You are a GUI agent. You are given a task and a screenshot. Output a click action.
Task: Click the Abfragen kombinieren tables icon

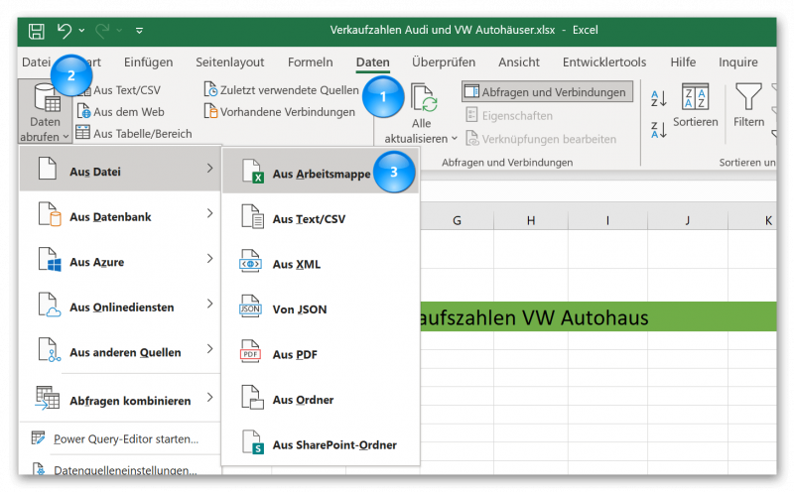coord(48,398)
